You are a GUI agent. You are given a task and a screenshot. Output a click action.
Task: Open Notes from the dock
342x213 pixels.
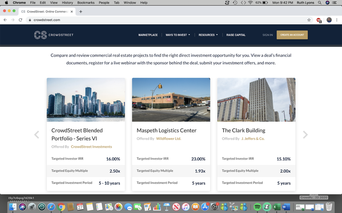point(90,207)
